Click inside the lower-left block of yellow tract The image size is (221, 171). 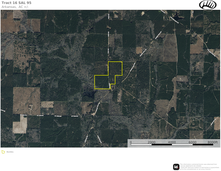tap(102, 82)
